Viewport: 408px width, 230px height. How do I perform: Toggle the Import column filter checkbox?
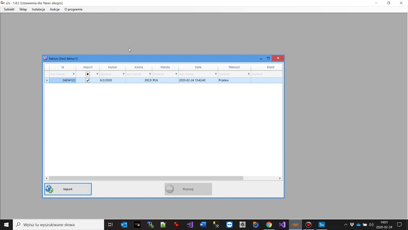click(x=88, y=74)
